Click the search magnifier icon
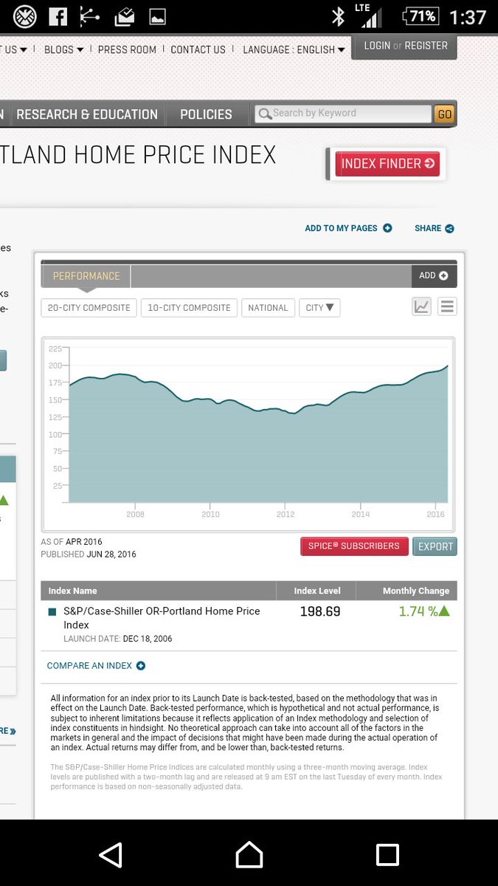 pos(265,114)
